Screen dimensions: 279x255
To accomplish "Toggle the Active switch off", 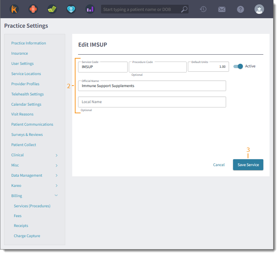I will 238,66.
